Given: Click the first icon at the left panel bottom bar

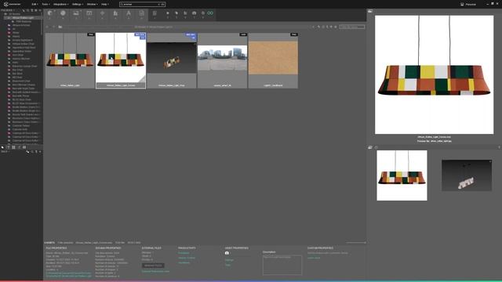Looking at the screenshot, I should 2,147.
